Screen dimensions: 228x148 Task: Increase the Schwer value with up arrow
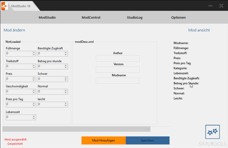tap(66, 78)
